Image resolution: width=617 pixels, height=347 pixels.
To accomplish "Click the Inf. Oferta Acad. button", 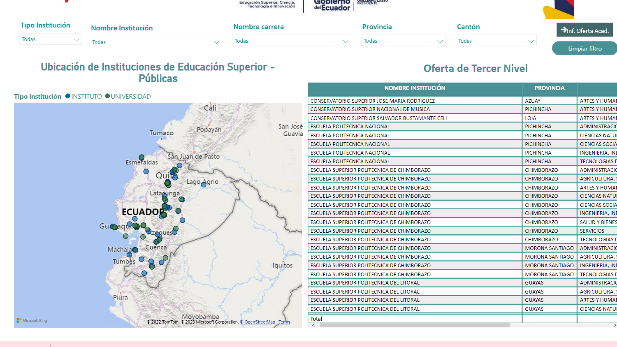I will pyautogui.click(x=585, y=30).
